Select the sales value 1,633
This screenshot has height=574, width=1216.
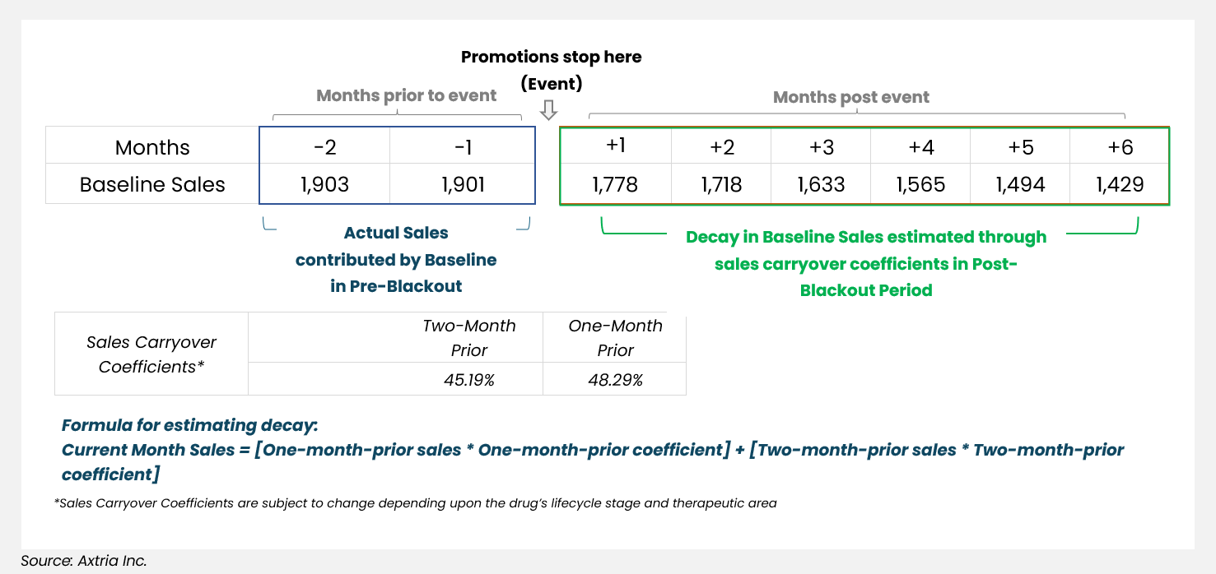(x=821, y=184)
